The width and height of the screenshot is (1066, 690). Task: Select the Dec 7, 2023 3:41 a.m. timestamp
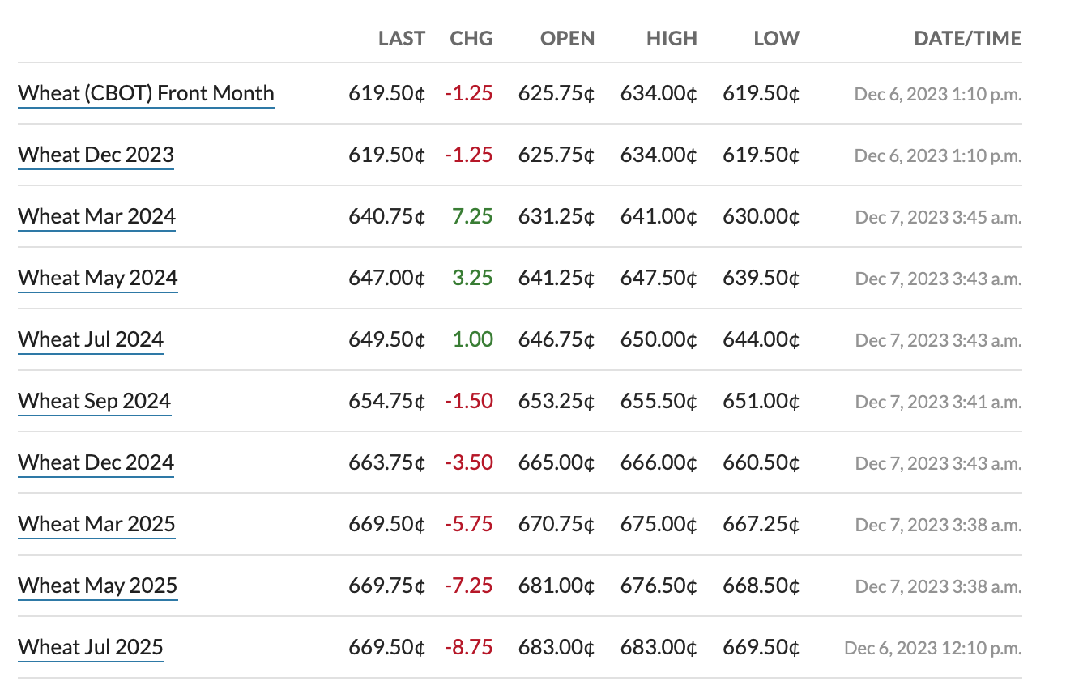tap(939, 402)
